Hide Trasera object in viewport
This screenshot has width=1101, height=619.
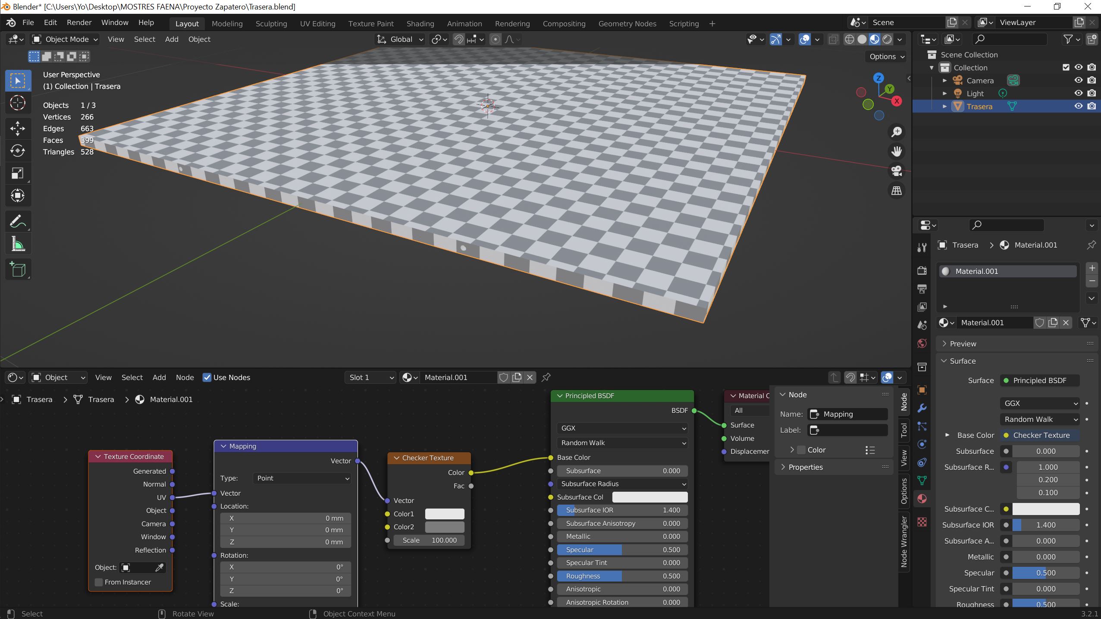point(1078,106)
